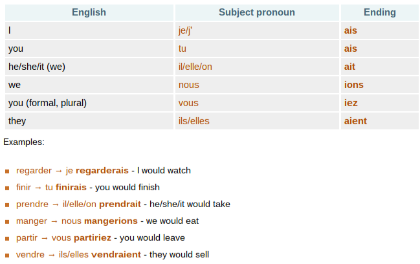Screen dimensions: 420x264
Task: Click the "ions" ending in the table
Action: 353,85
